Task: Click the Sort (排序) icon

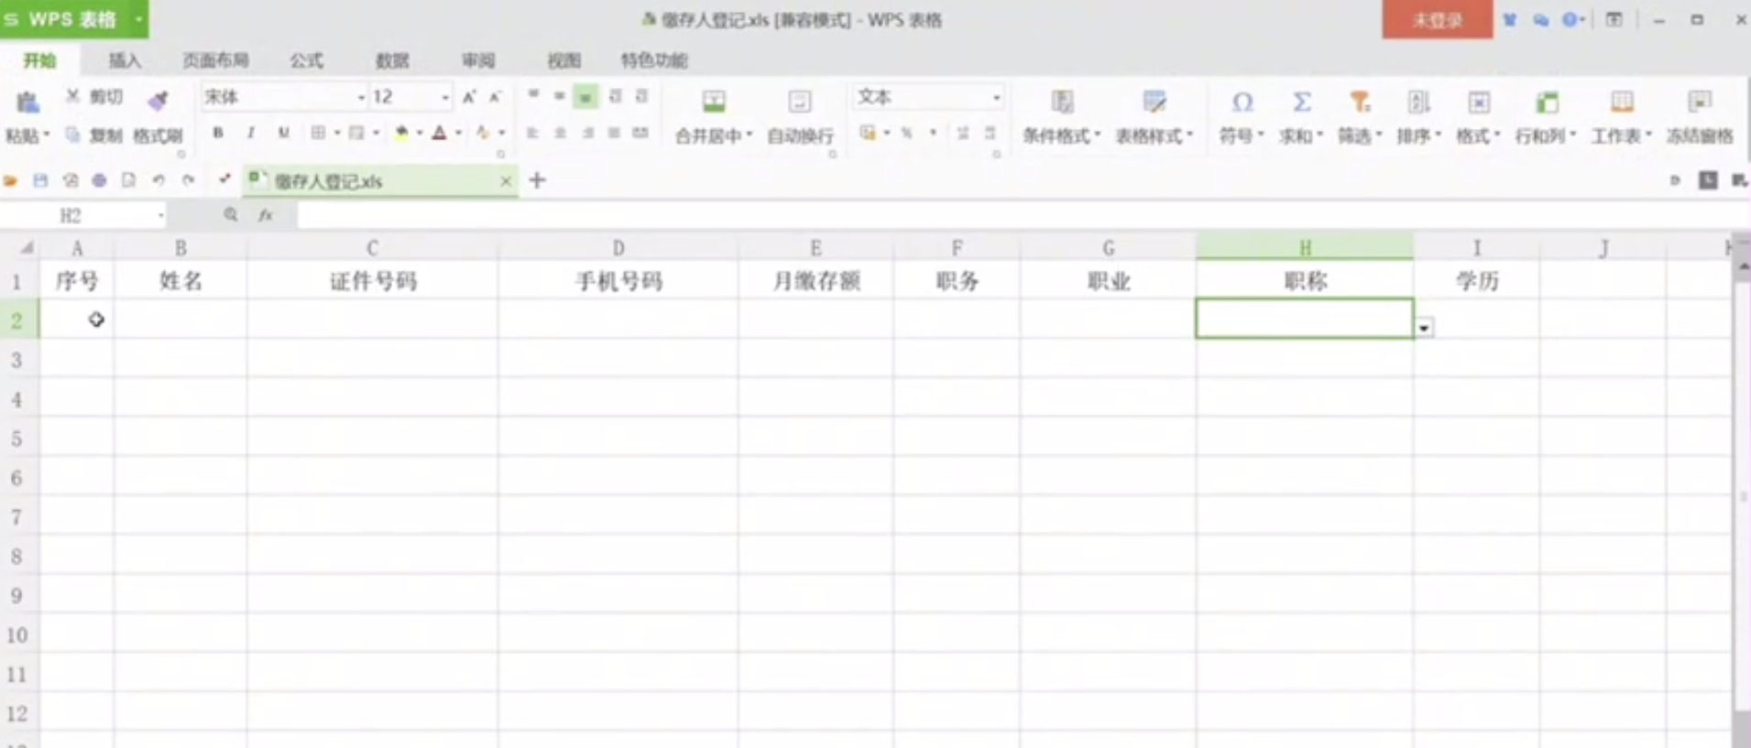Action: [x=1418, y=102]
